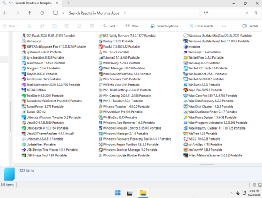Click the Rename toolbar icon
The image size is (262, 198).
tap(67, 26)
